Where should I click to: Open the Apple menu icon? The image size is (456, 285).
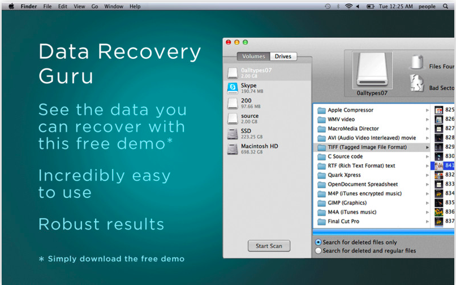pos(11,6)
